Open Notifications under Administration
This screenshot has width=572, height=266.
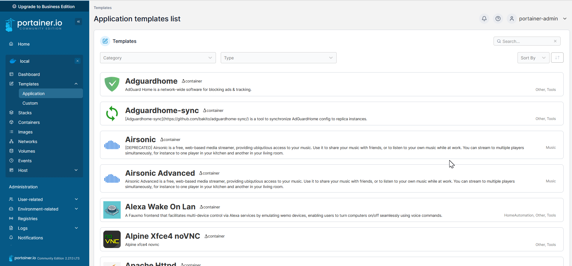click(31, 238)
